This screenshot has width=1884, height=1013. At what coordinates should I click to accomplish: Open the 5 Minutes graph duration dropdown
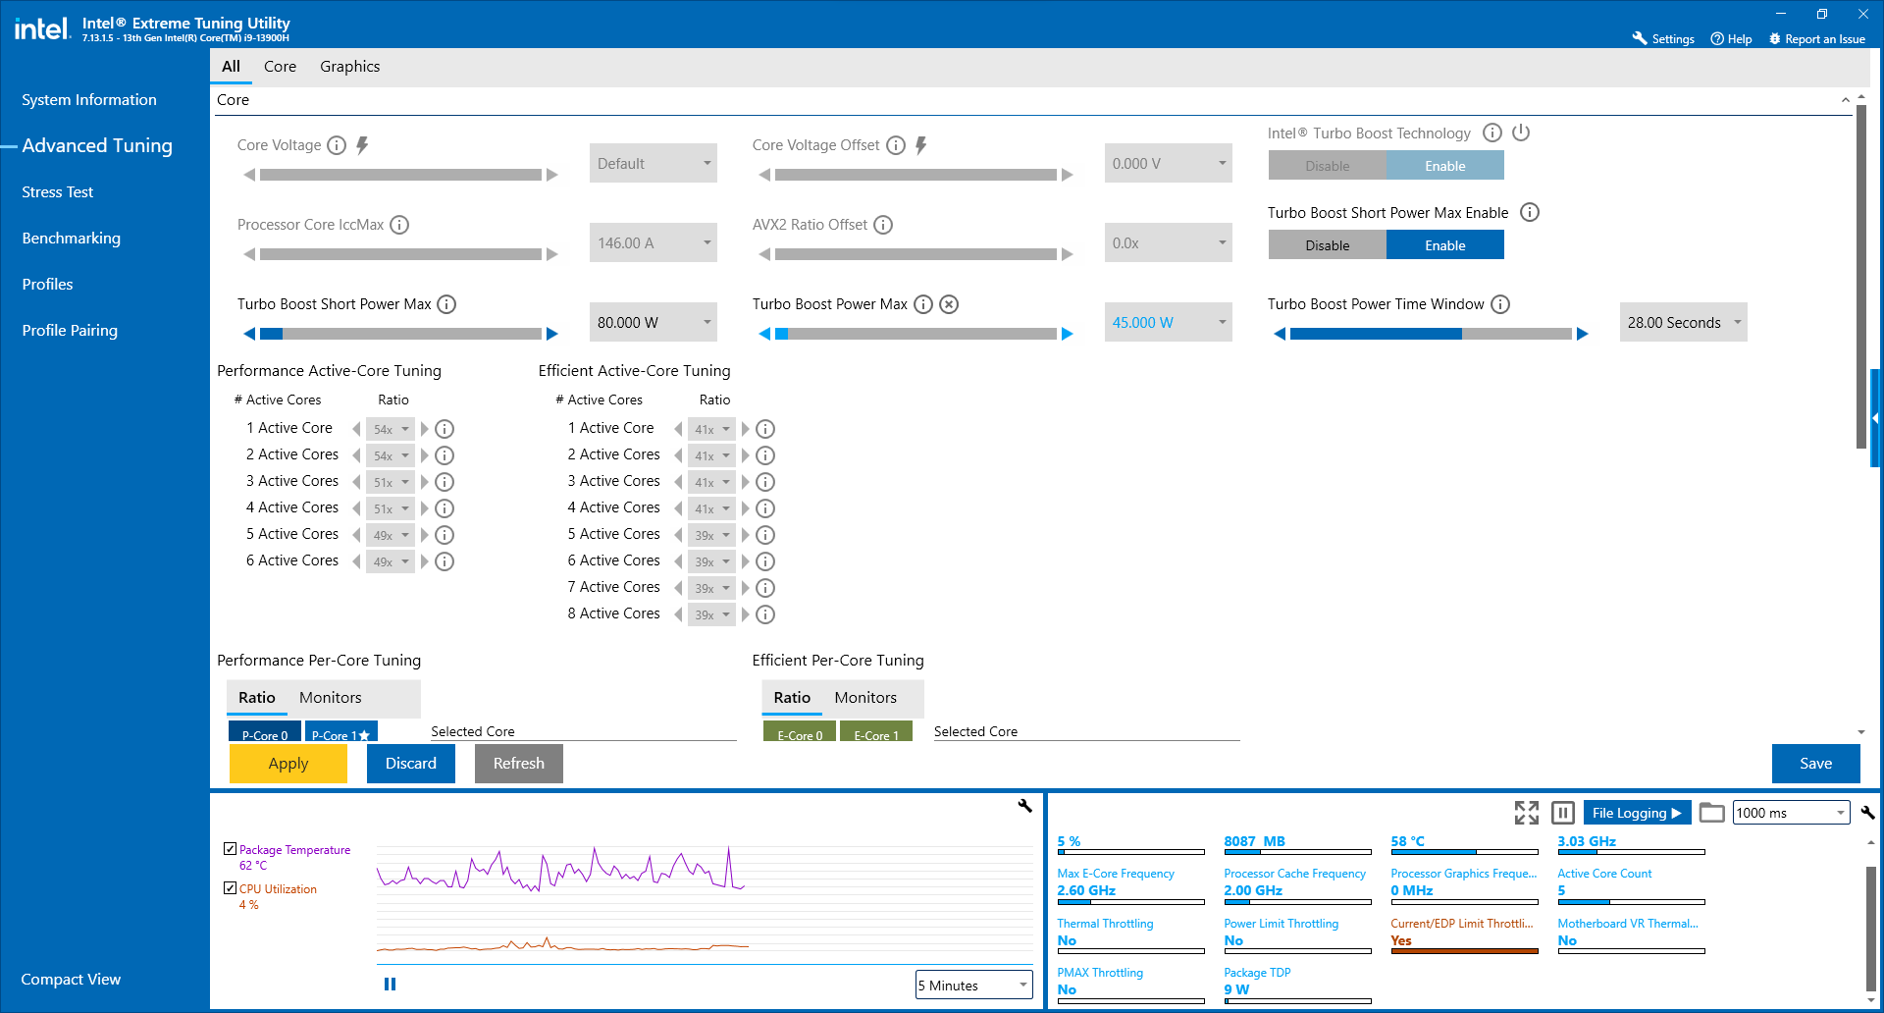click(973, 985)
